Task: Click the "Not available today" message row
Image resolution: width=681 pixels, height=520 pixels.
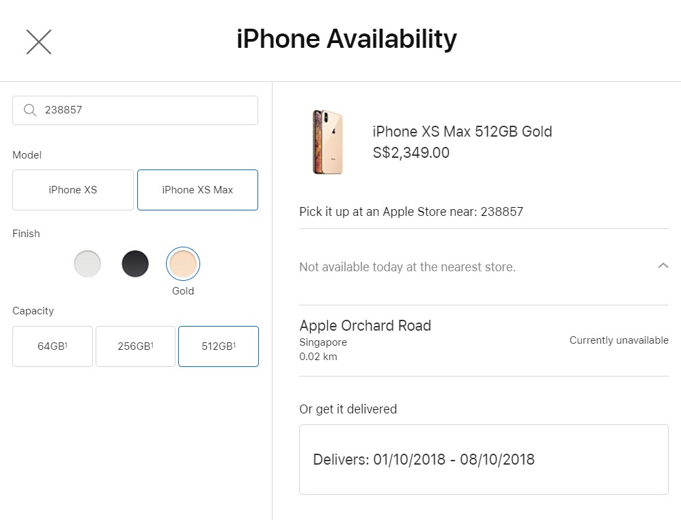Action: coord(407,267)
